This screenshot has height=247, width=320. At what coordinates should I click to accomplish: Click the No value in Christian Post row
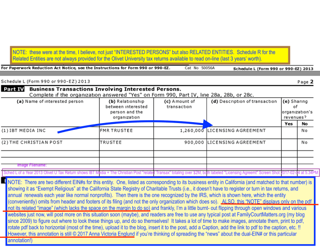pyautogui.click(x=304, y=142)
